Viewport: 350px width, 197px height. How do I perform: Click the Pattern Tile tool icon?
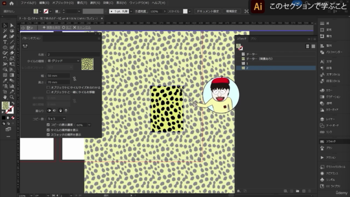click(x=25, y=46)
